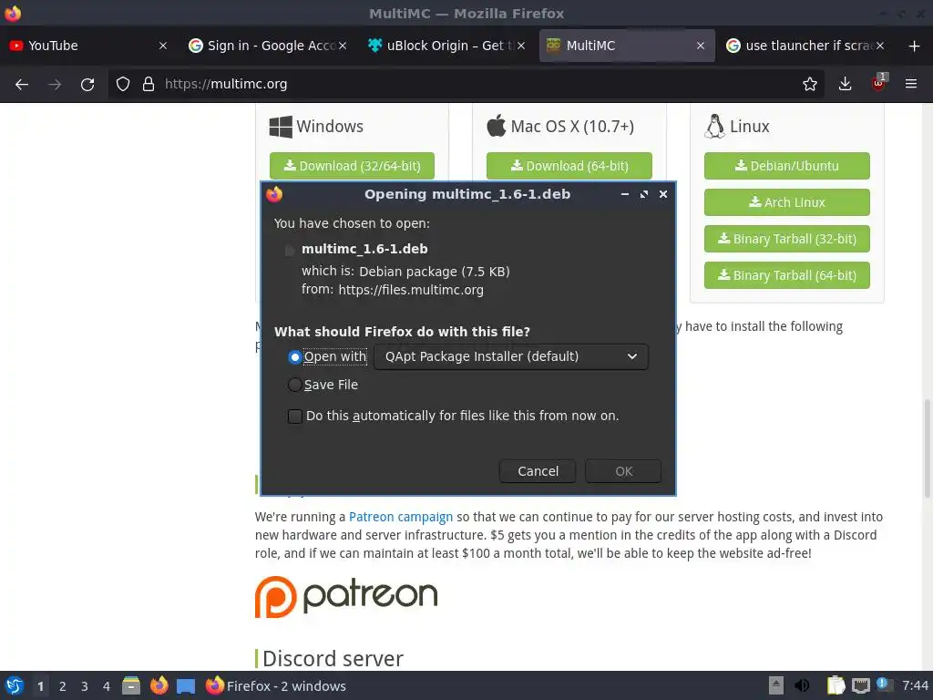Click the network status tray icon
This screenshot has height=700, width=933.
point(860,686)
